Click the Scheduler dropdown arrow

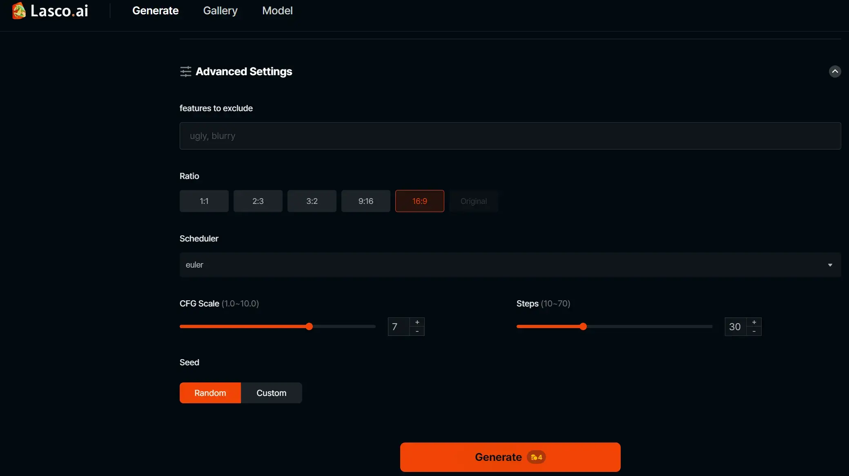click(830, 265)
